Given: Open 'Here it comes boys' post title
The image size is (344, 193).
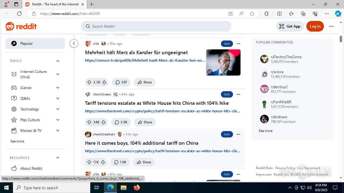Looking at the screenshot, I should (142, 143).
